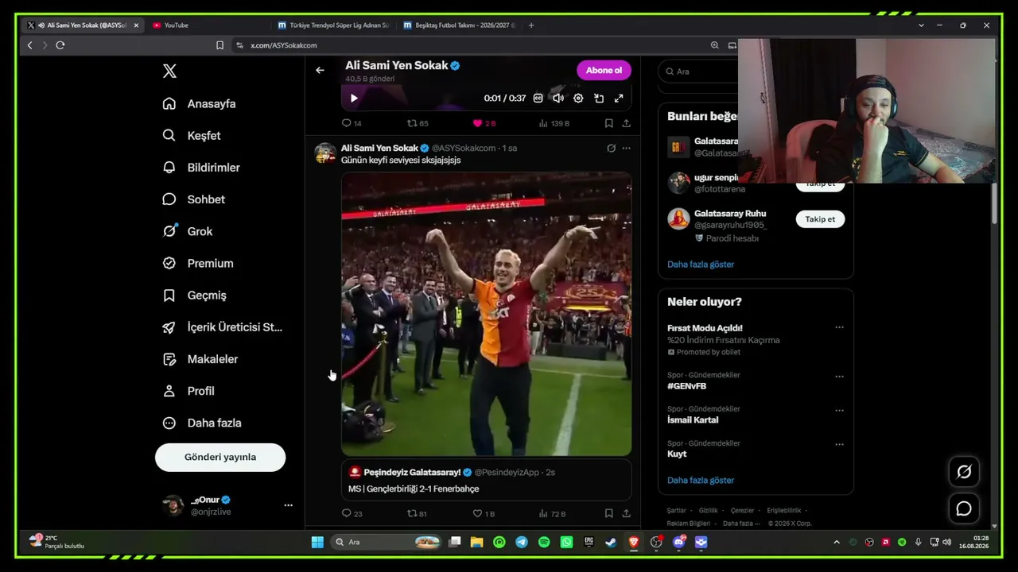Share the top video post
This screenshot has width=1018, height=572.
pyautogui.click(x=626, y=123)
